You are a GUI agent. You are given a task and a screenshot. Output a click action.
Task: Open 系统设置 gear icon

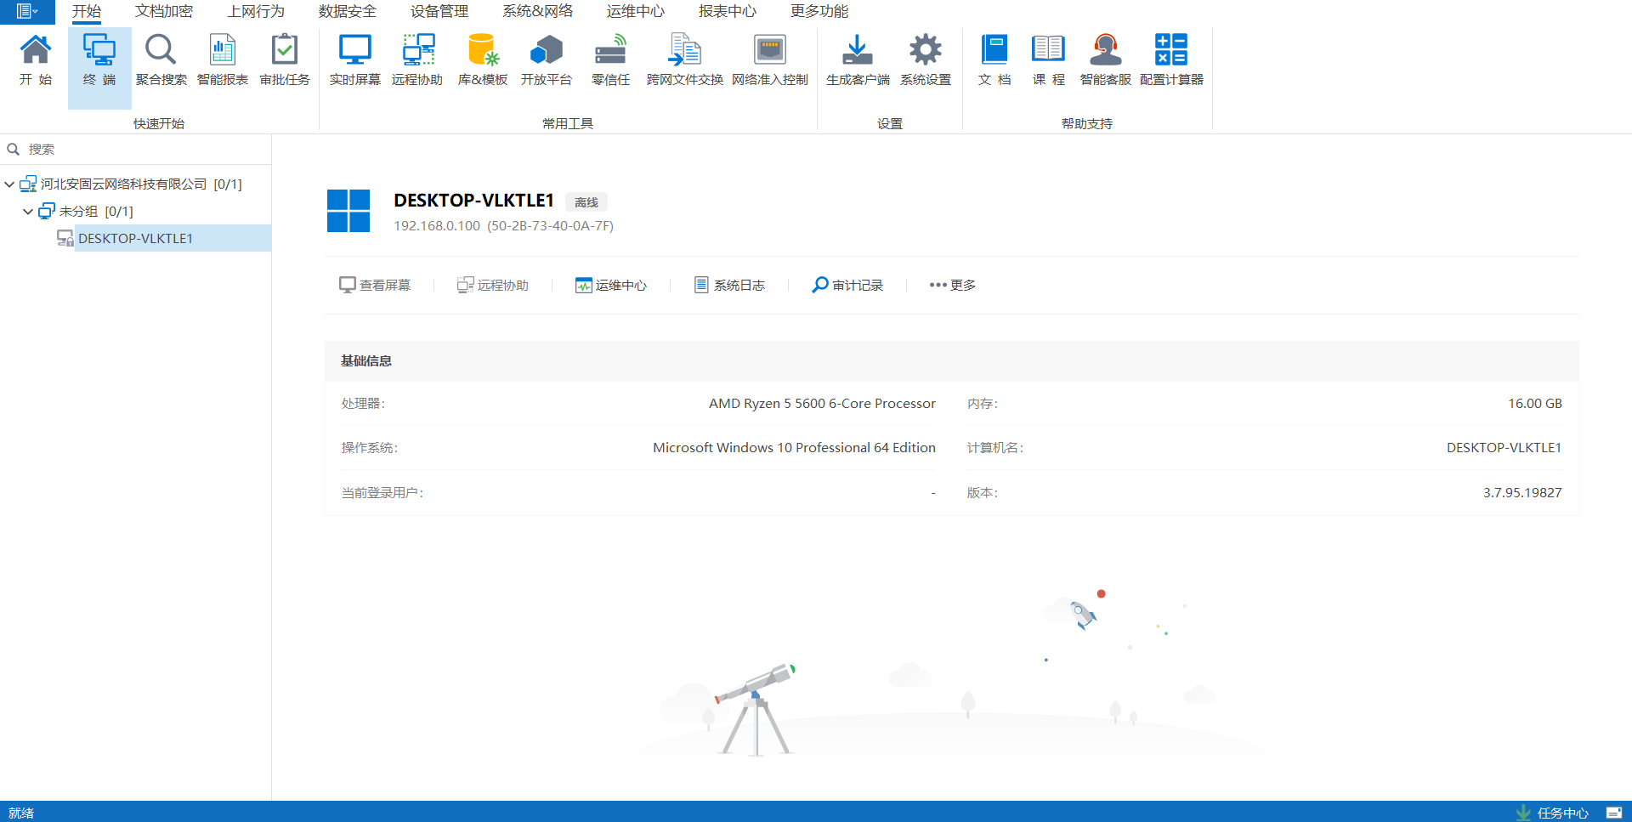926,60
